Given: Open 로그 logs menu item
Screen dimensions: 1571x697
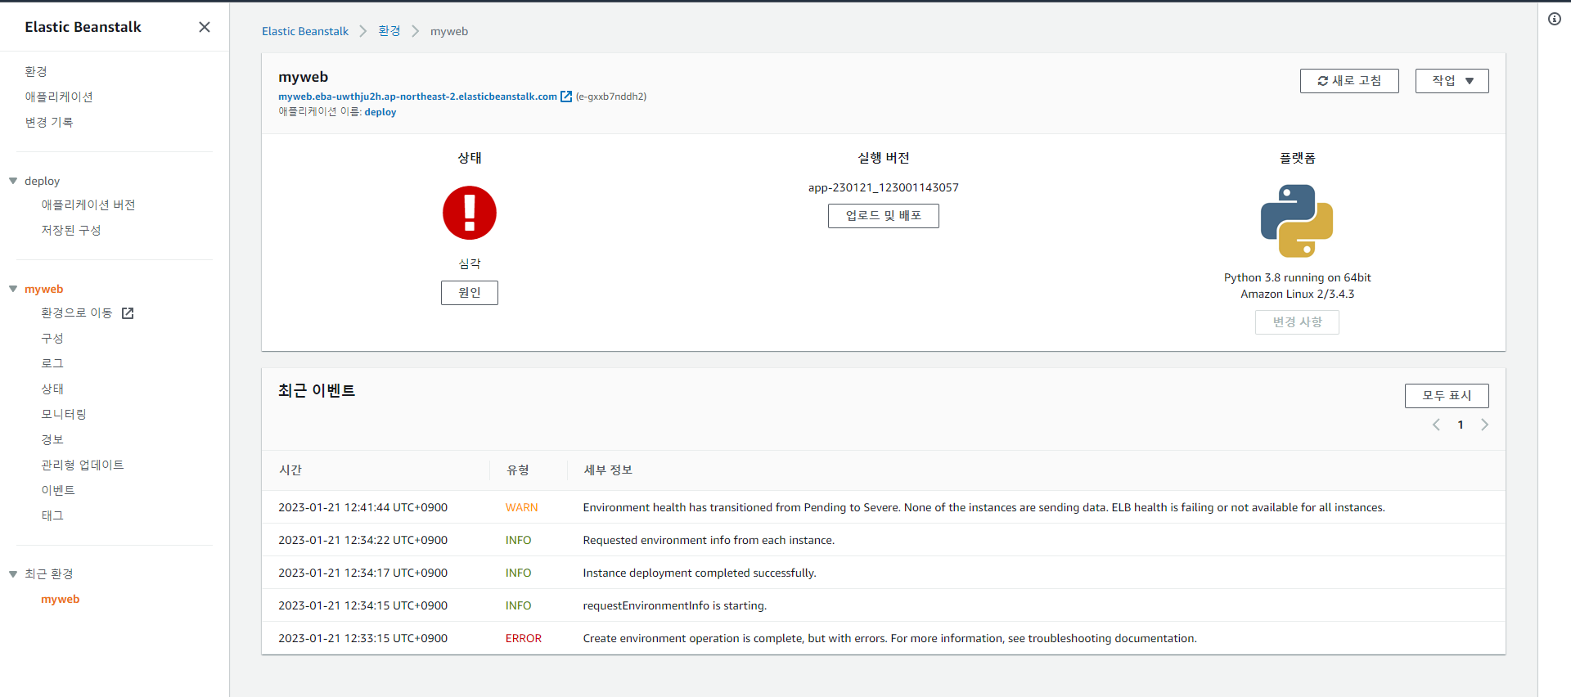Looking at the screenshot, I should click(x=52, y=363).
